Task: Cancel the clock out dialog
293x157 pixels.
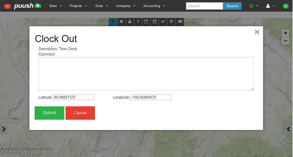Action: click(x=80, y=113)
